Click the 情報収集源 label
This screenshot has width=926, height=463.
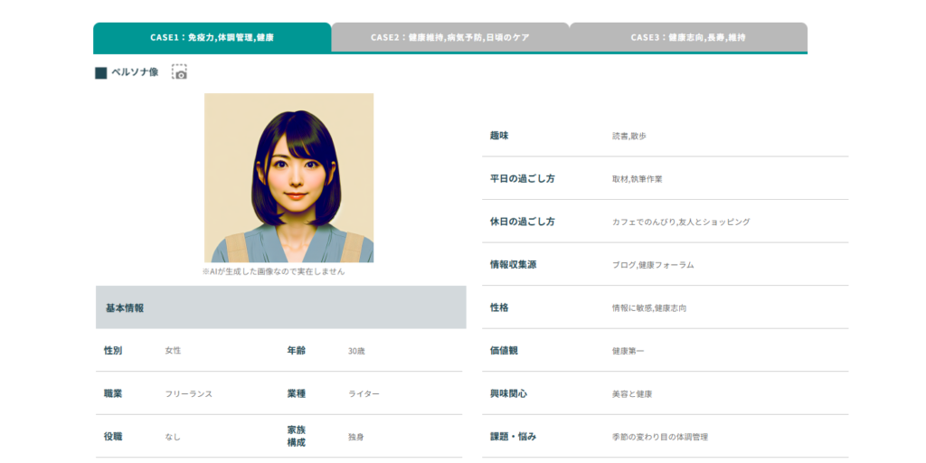coord(514,265)
